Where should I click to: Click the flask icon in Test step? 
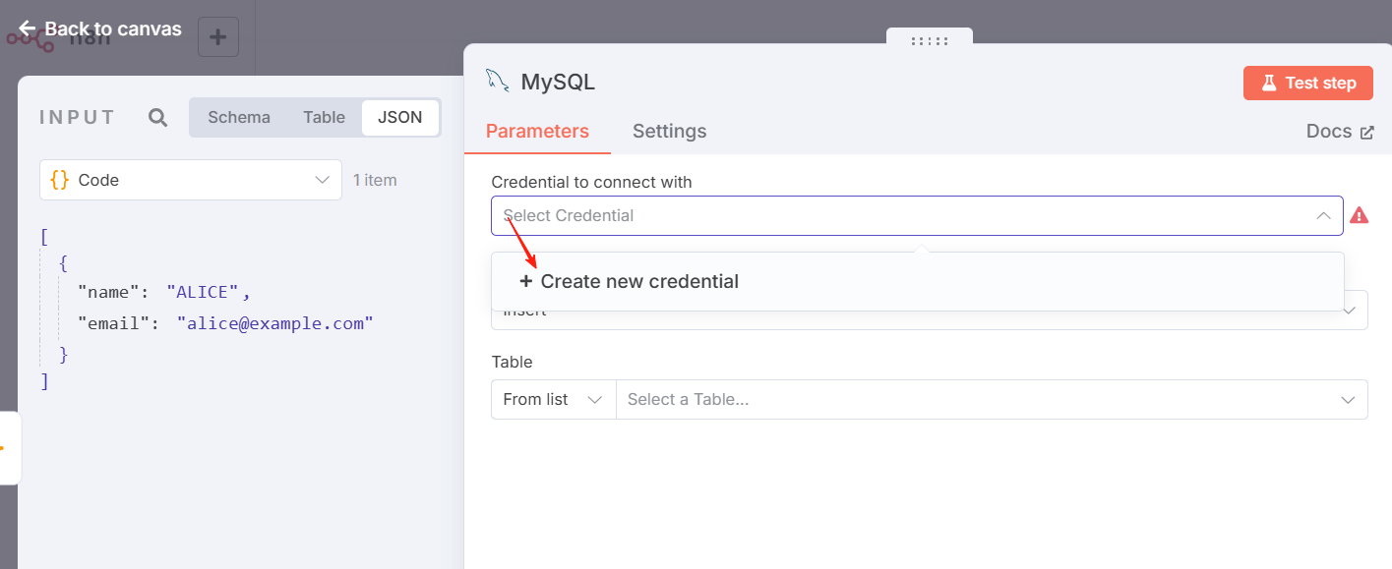click(1269, 84)
